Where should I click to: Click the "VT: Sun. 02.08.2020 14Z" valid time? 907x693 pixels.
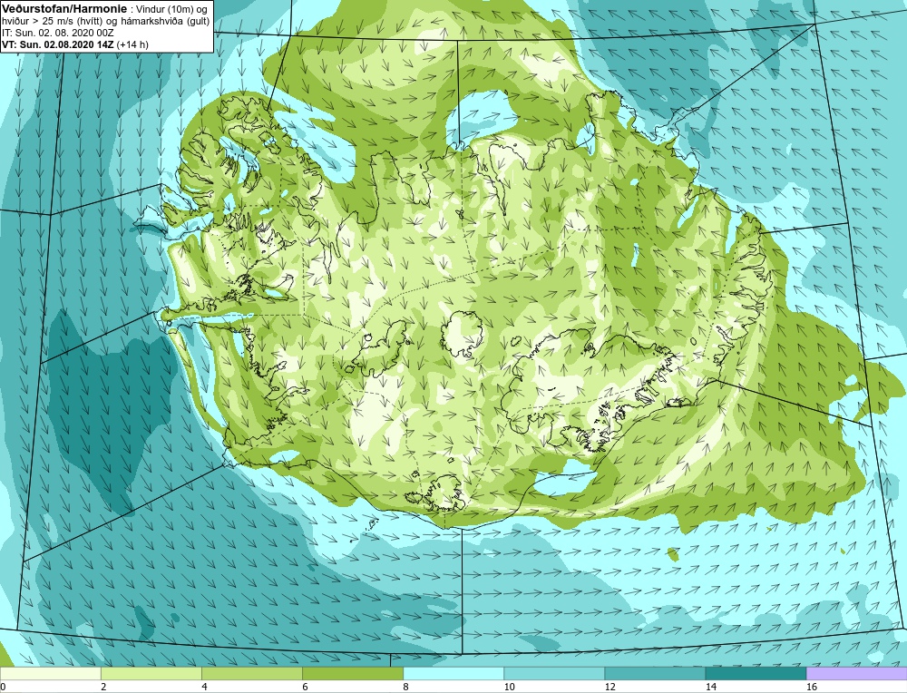pyautogui.click(x=58, y=44)
